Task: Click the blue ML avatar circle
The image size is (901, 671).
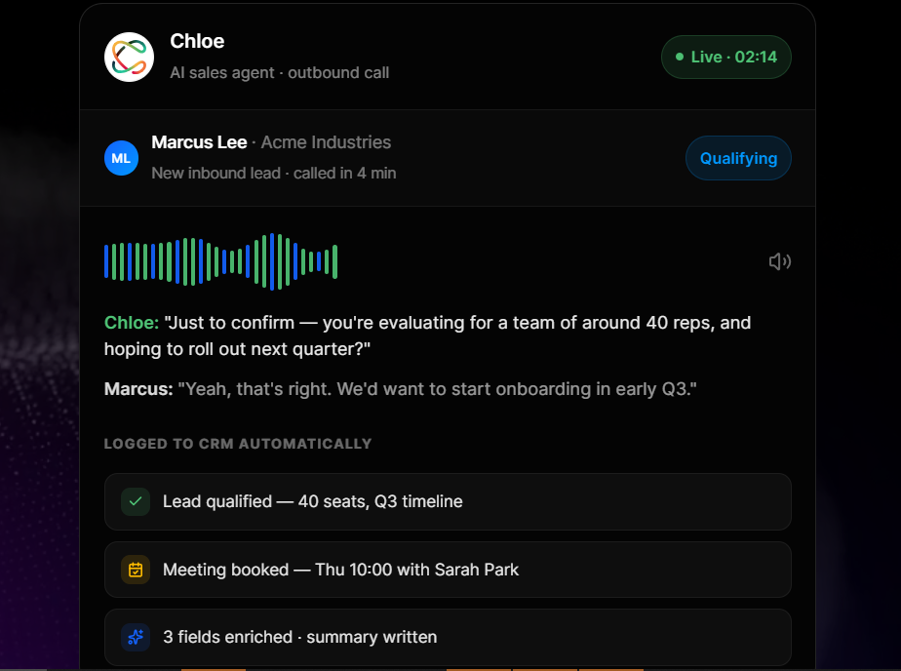Action: pyautogui.click(x=121, y=158)
